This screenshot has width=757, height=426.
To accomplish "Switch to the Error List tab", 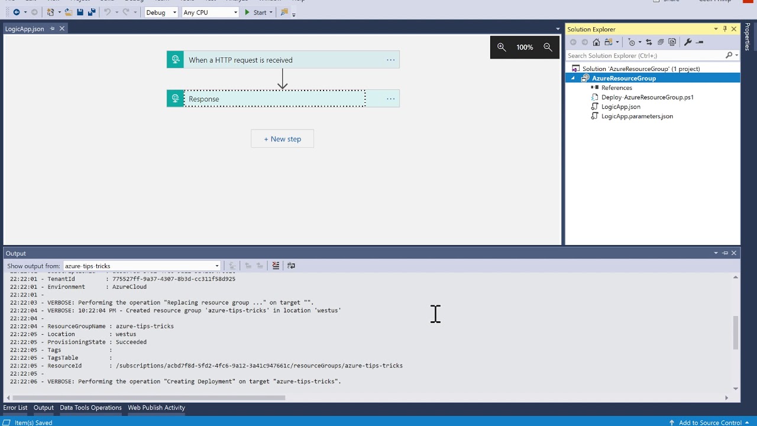I will click(15, 408).
